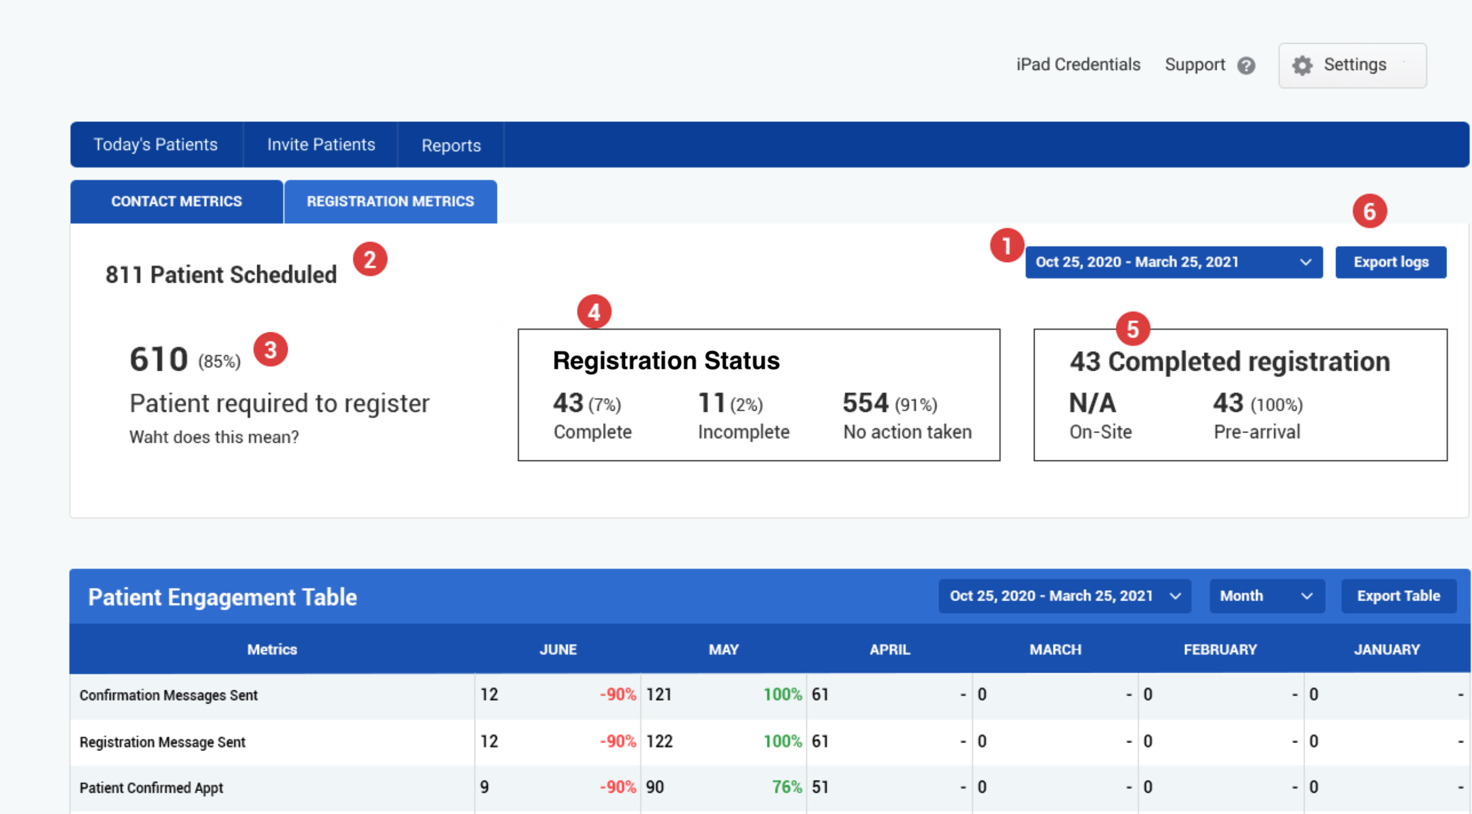
Task: Click red annotation marker number 2
Action: coord(370,260)
